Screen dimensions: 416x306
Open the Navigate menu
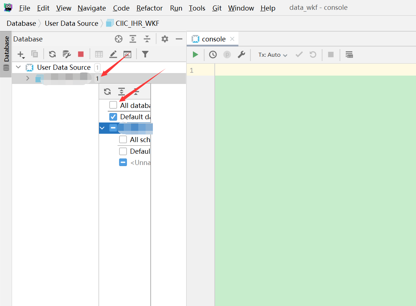point(91,8)
